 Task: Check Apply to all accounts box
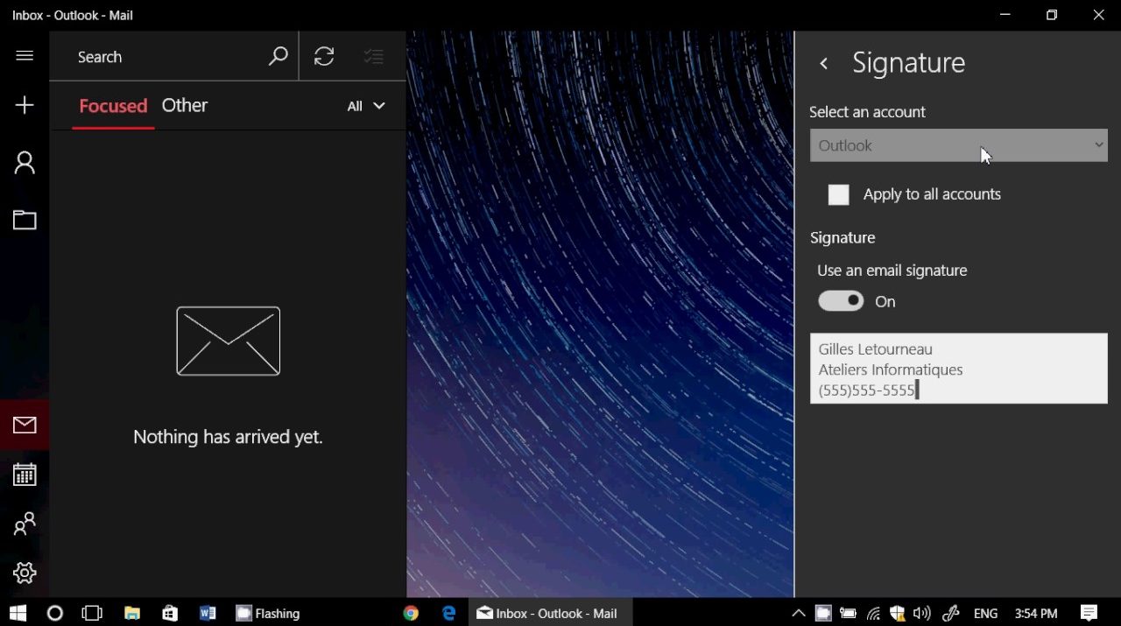tap(838, 194)
